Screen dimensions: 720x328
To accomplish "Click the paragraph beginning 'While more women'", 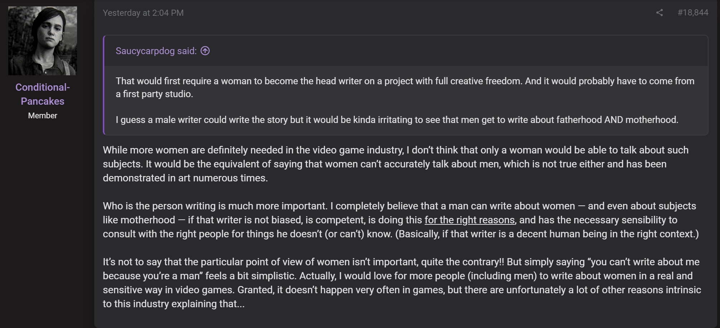I will click(396, 164).
